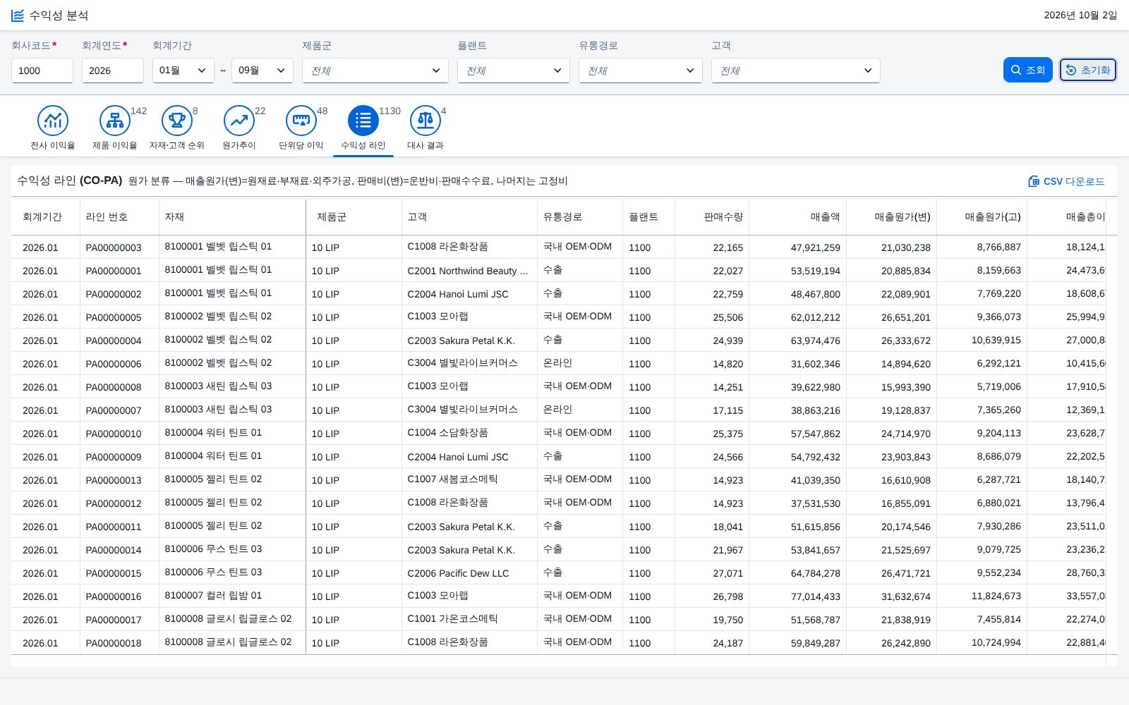
Task: Select the 자재·고객 순위 trophy icon
Action: point(177,121)
